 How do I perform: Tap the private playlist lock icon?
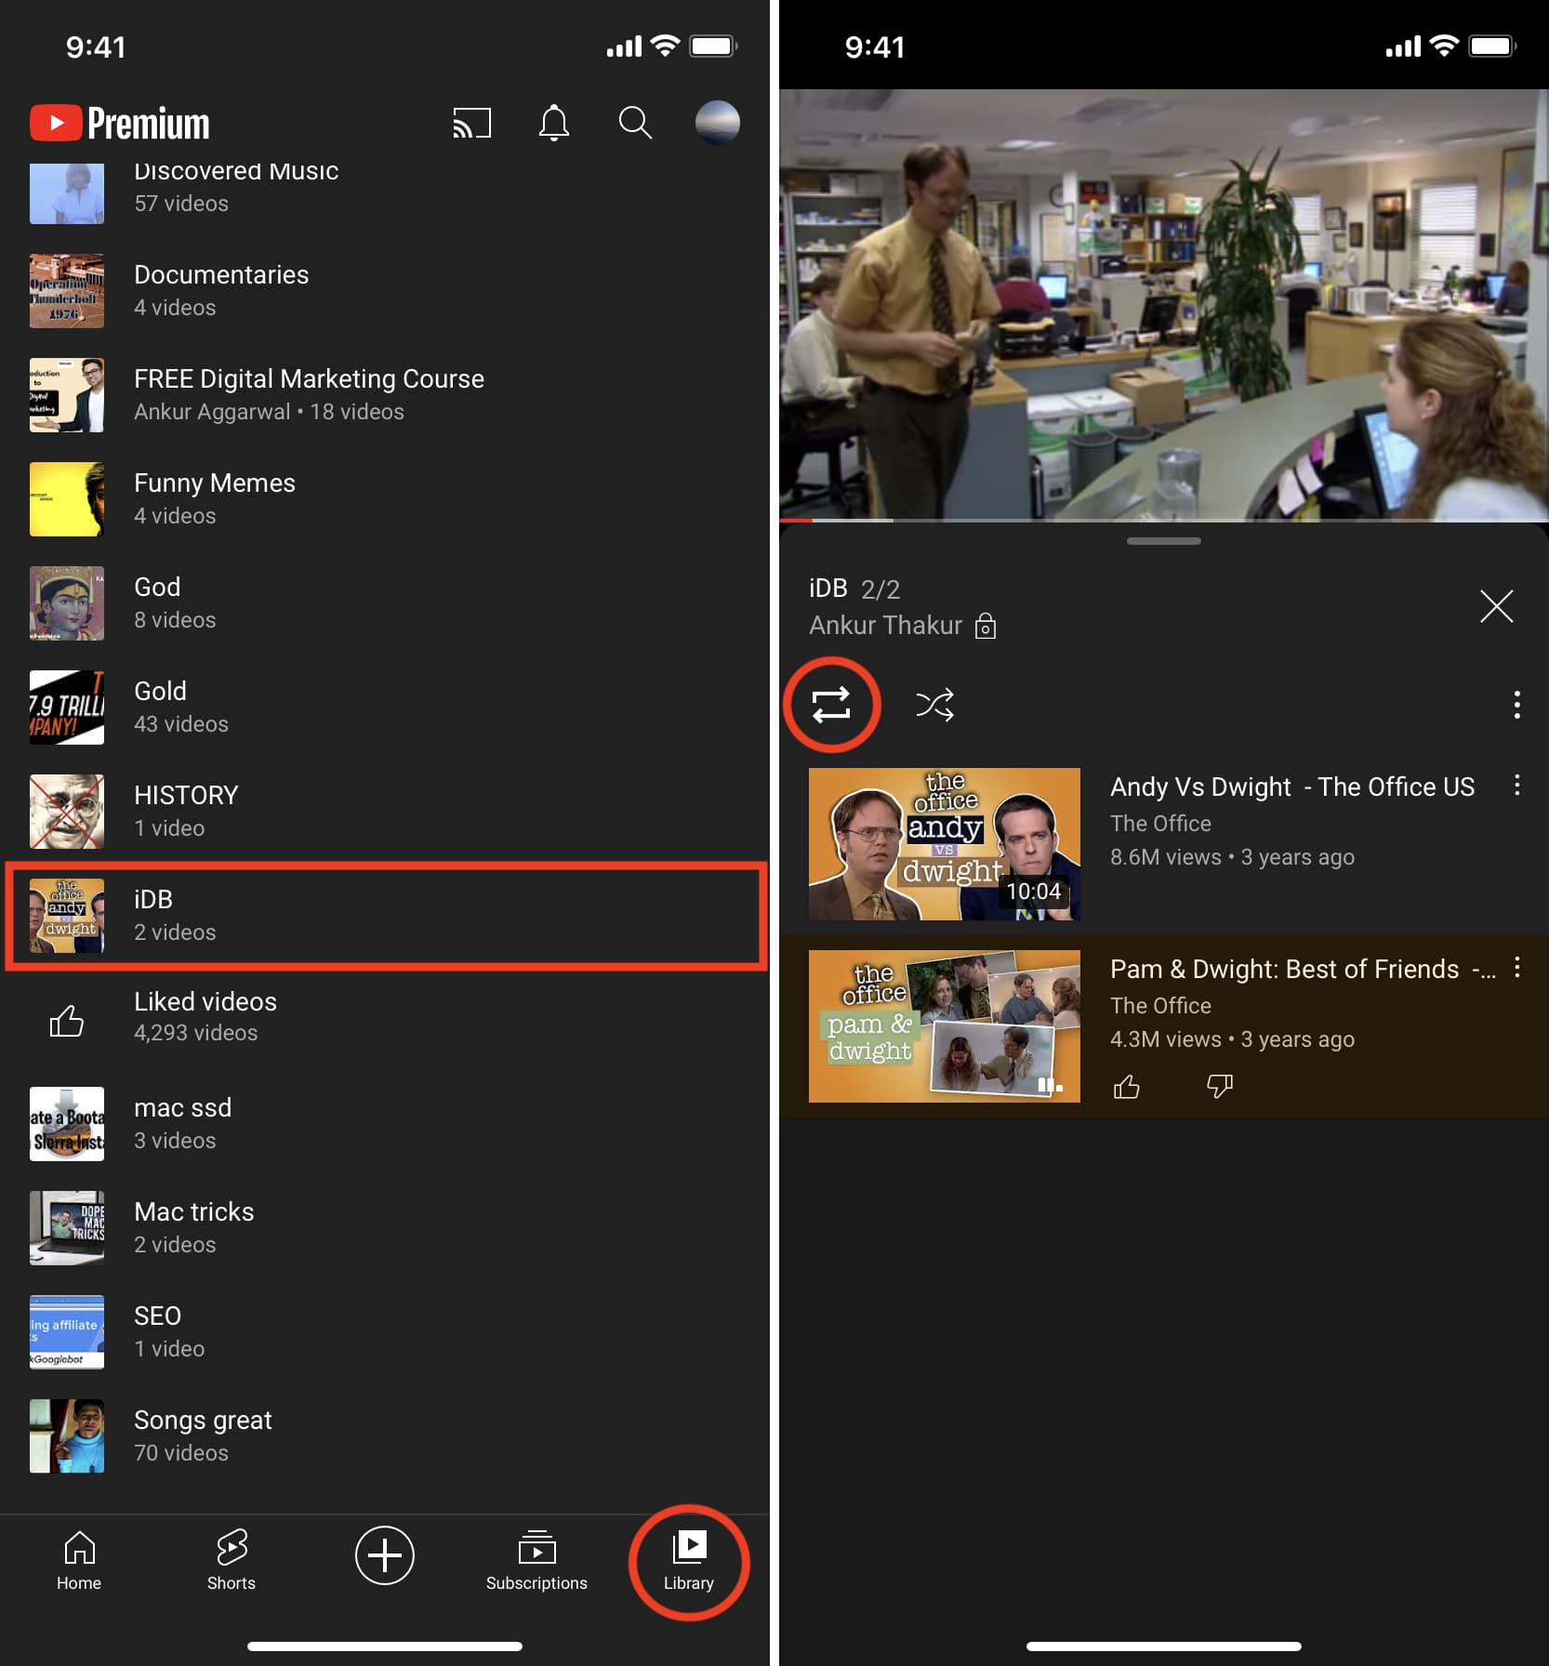(x=986, y=626)
